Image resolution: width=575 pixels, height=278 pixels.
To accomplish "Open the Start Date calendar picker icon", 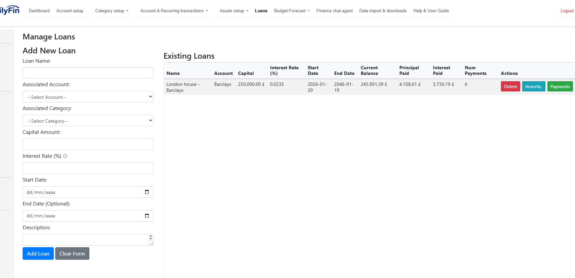I will tap(147, 192).
